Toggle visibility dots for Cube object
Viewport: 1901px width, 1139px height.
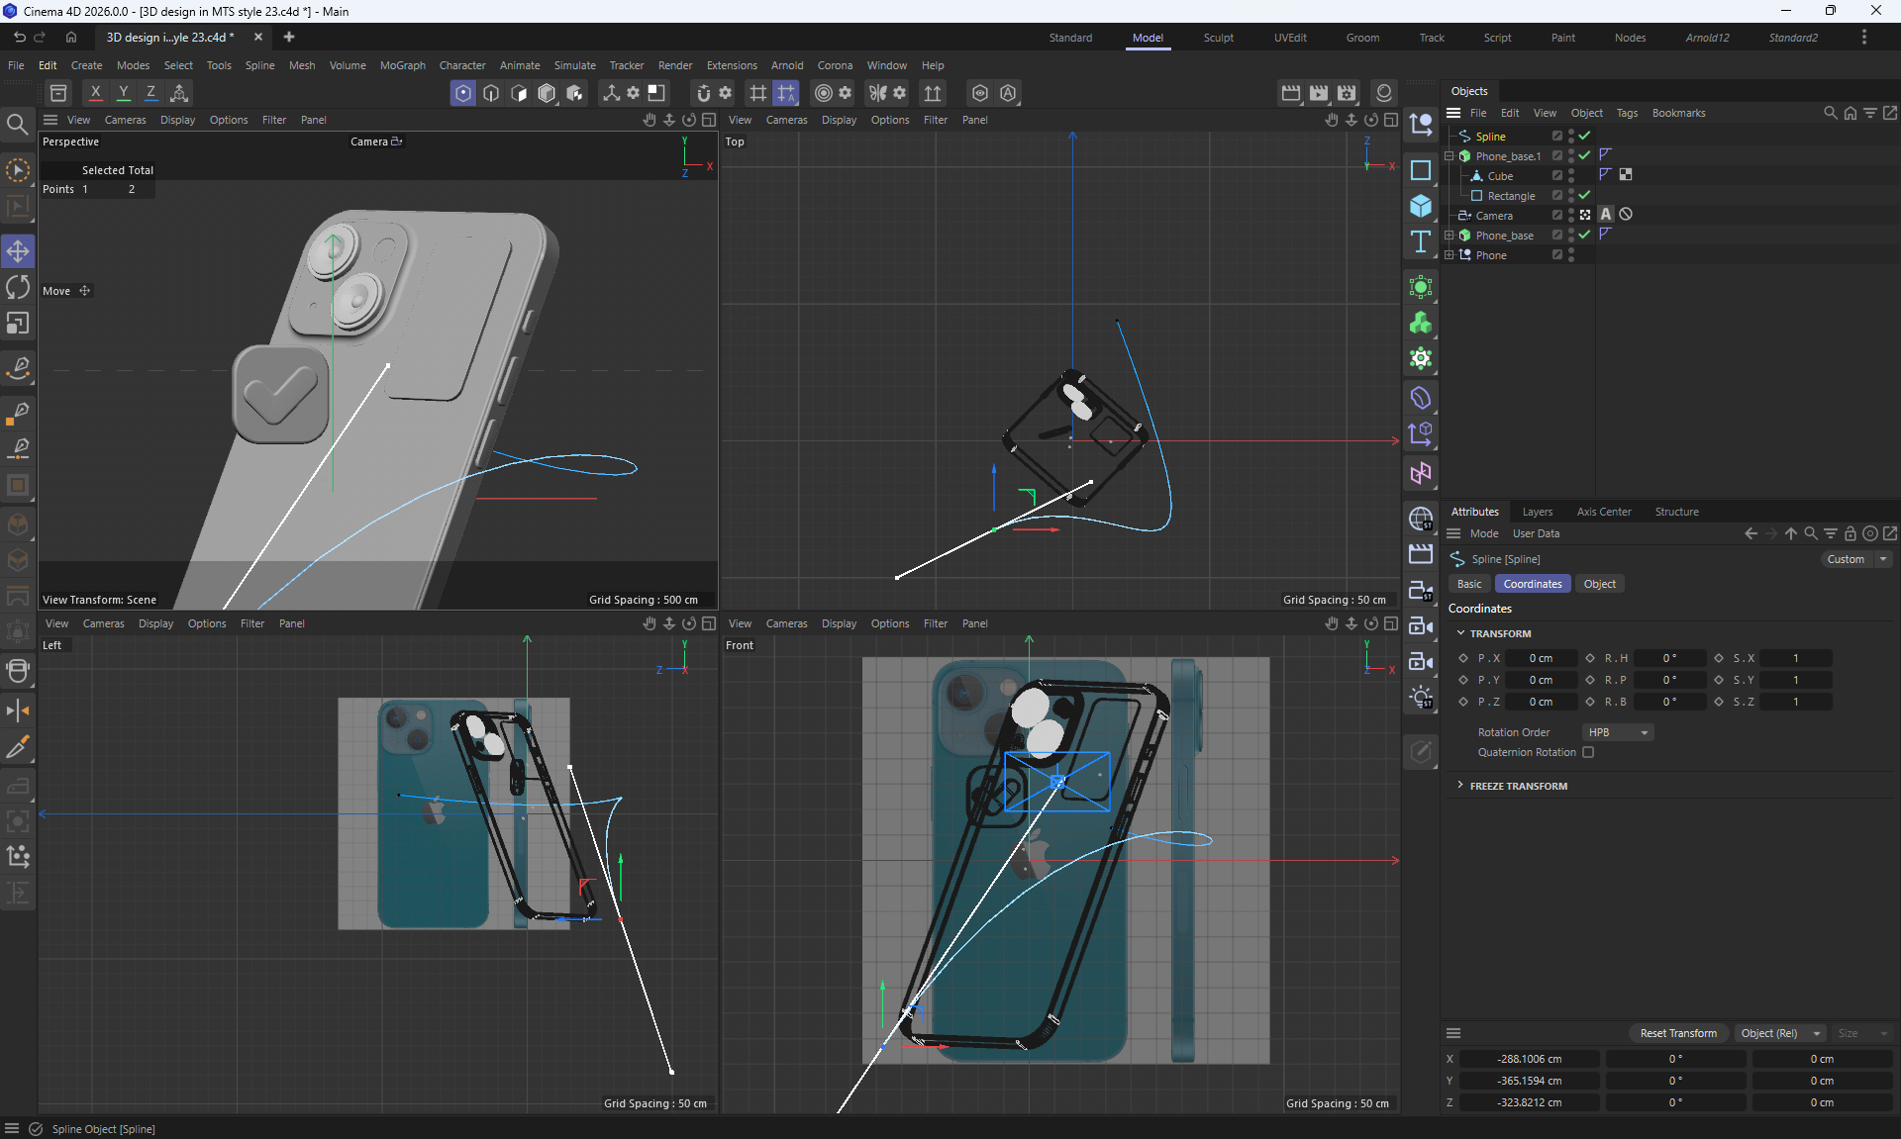click(1571, 176)
